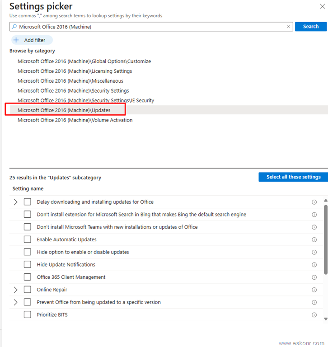
Task: Click the settings list vertical scrollbar
Action: tap(326, 239)
